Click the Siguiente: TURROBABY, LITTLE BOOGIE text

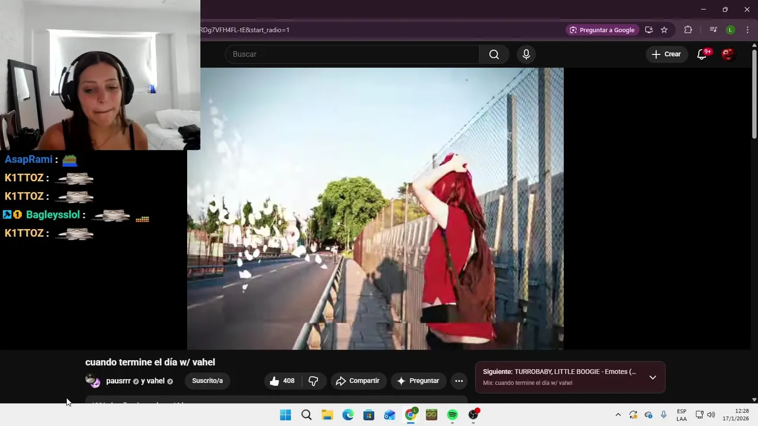[559, 372]
